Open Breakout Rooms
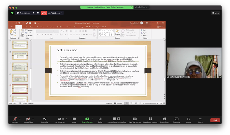This screenshot has width=230, height=135. 150,119
